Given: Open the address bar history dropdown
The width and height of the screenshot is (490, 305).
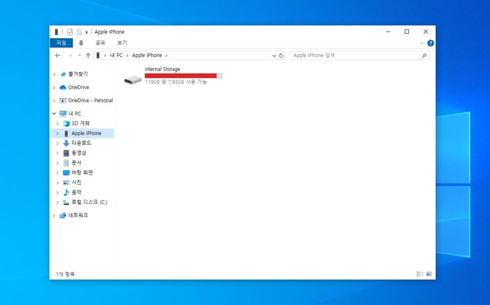Looking at the screenshot, I should click(x=274, y=56).
